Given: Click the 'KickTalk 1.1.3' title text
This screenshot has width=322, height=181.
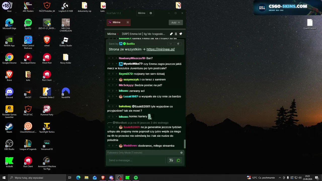Looking at the screenshot, I should coord(114,13).
